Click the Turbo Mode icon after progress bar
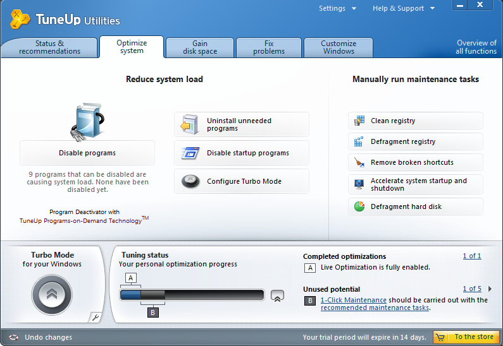The height and width of the screenshot is (346, 503). point(277,295)
